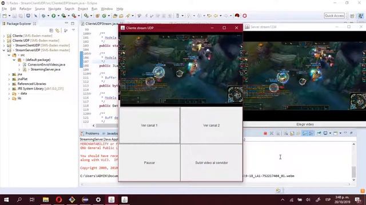Open File Explorer from the taskbar

pos(46,200)
